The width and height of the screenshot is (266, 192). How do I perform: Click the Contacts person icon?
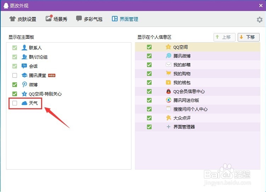click(24, 48)
